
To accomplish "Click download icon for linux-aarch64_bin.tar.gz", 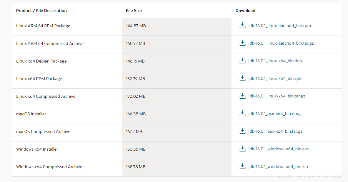I will (242, 43).
